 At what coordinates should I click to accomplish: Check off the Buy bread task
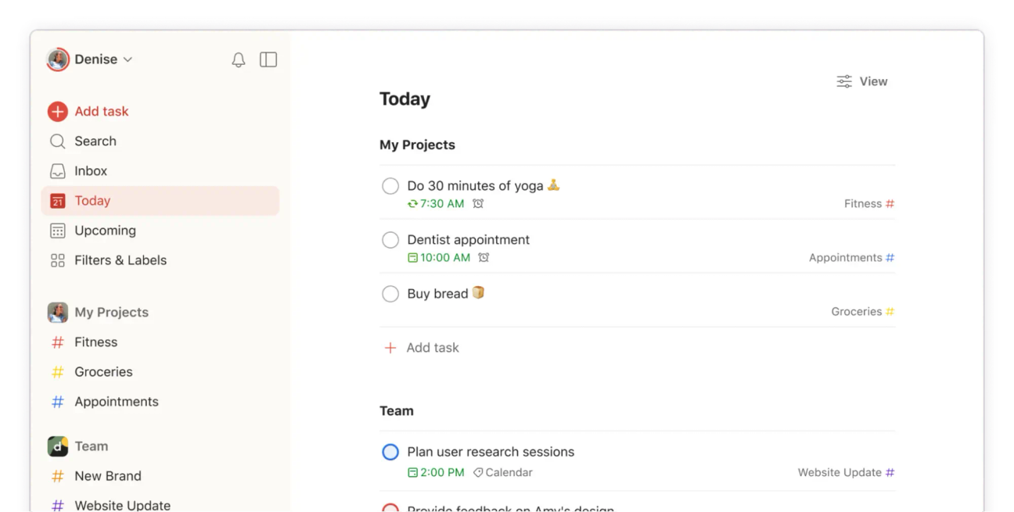point(390,293)
